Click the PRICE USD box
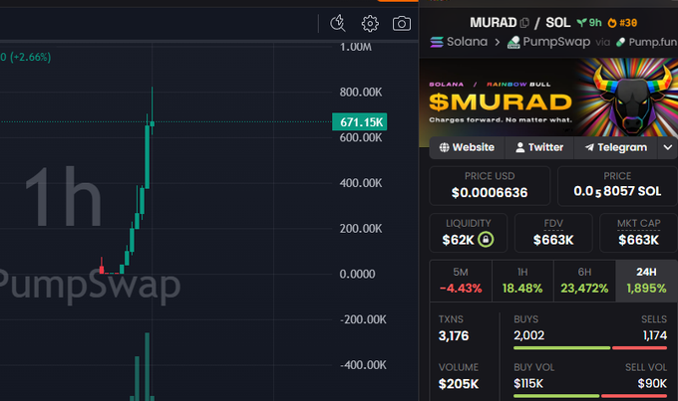Viewport: 678px width, 401px height. pyautogui.click(x=490, y=186)
